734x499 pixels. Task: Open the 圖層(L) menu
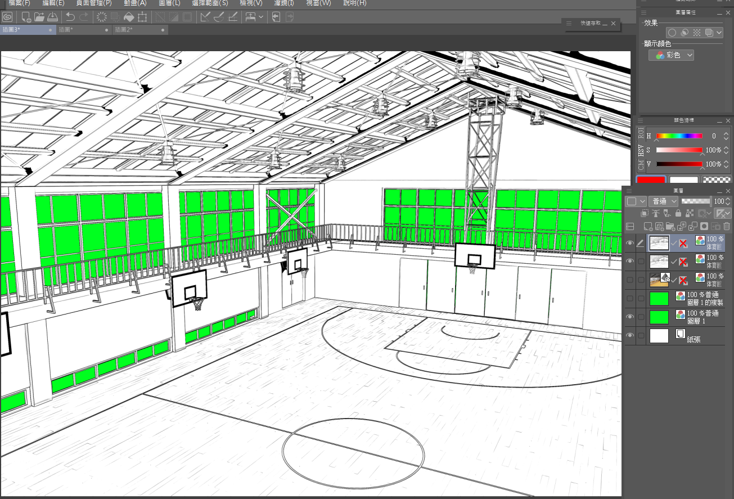pos(169,3)
